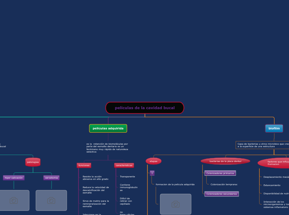Select the red 'funciones' node
This screenshot has height=215, width=289.
click(84, 165)
